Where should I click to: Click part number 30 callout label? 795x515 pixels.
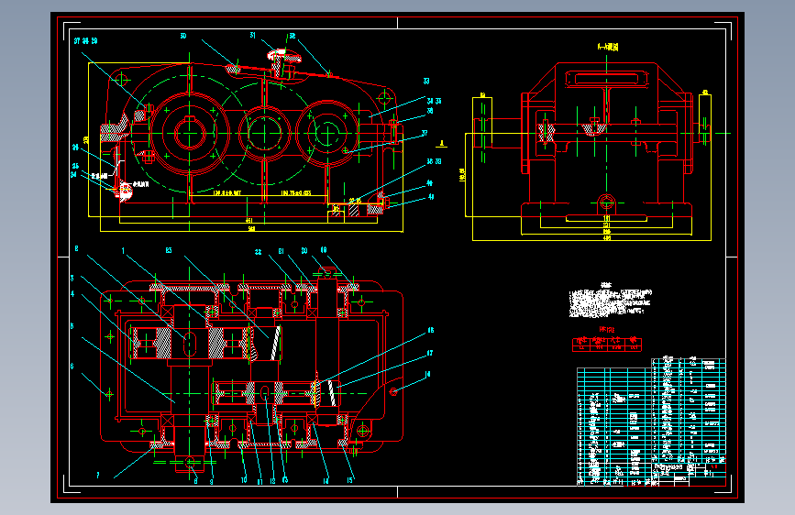(x=183, y=36)
